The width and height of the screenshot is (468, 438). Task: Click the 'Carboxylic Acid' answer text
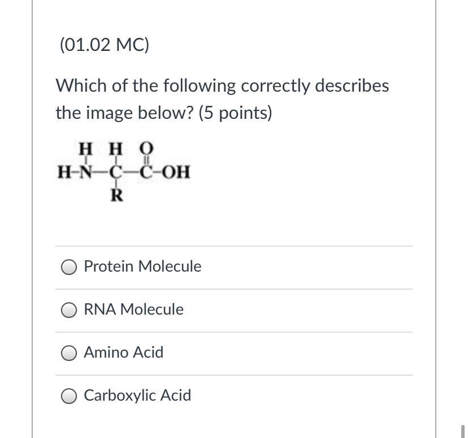pyautogui.click(x=137, y=396)
